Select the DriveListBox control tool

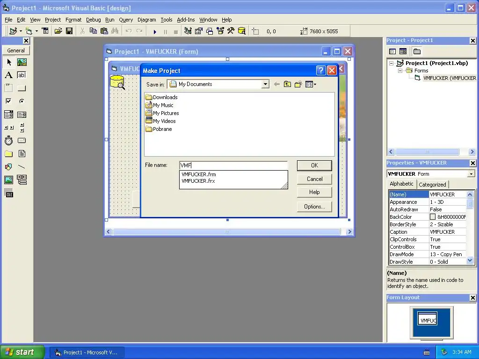coord(22,140)
